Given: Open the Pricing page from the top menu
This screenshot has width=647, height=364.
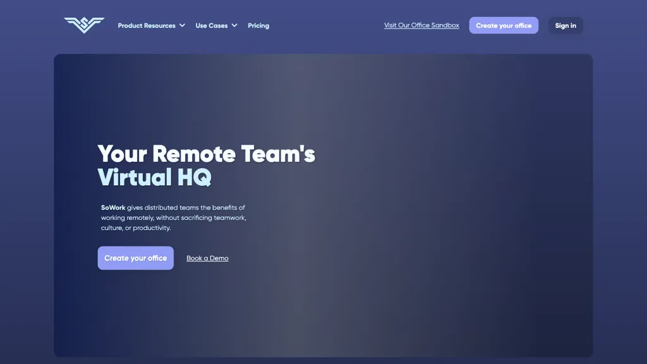Looking at the screenshot, I should (258, 25).
